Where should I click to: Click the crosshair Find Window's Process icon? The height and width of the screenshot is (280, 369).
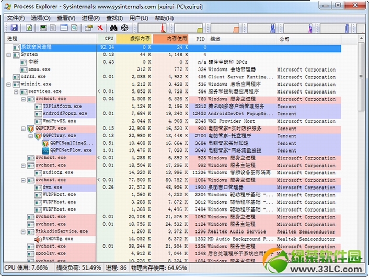coord(124,28)
